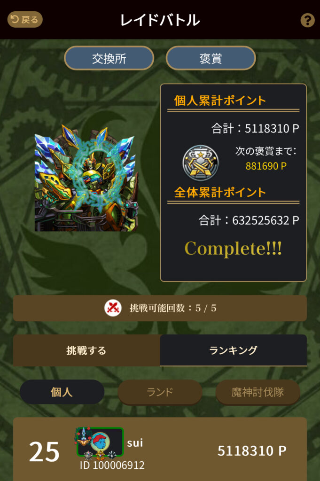This screenshot has height=481, width=320.
Task: Select the ランド ranking filter
Action: click(160, 392)
